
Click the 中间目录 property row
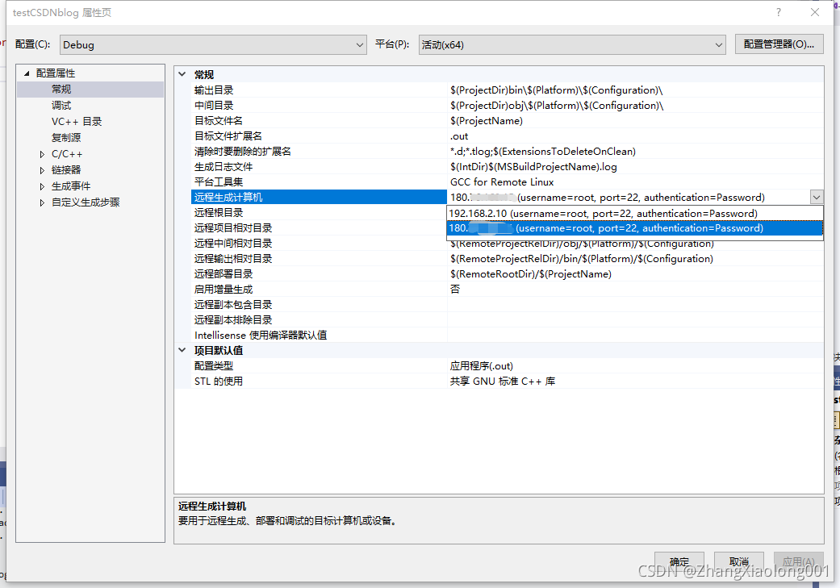tap(508, 106)
